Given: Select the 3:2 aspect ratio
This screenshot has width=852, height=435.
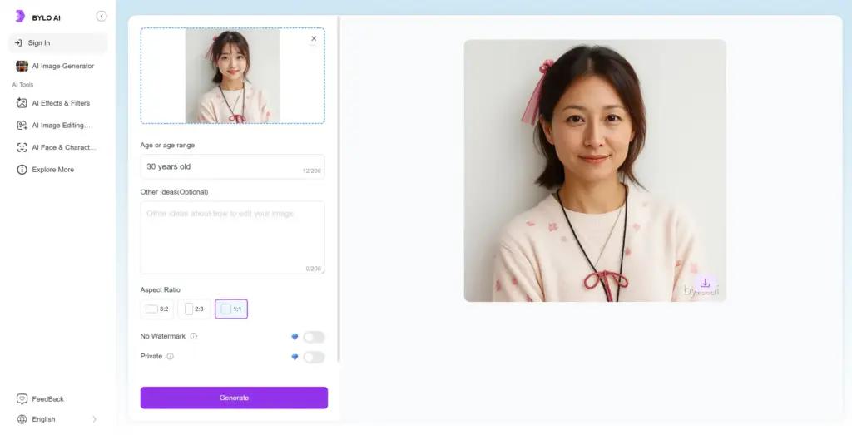Looking at the screenshot, I should tap(157, 309).
